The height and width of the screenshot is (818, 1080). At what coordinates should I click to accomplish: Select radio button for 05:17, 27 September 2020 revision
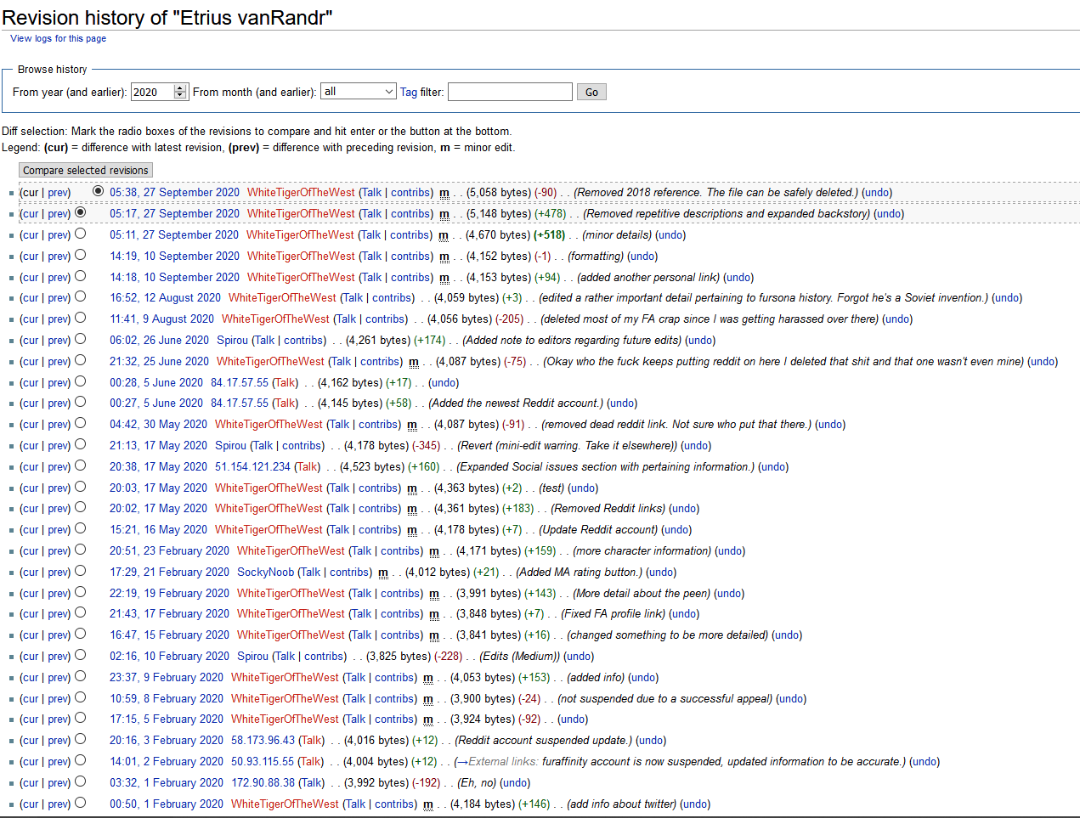click(x=81, y=212)
